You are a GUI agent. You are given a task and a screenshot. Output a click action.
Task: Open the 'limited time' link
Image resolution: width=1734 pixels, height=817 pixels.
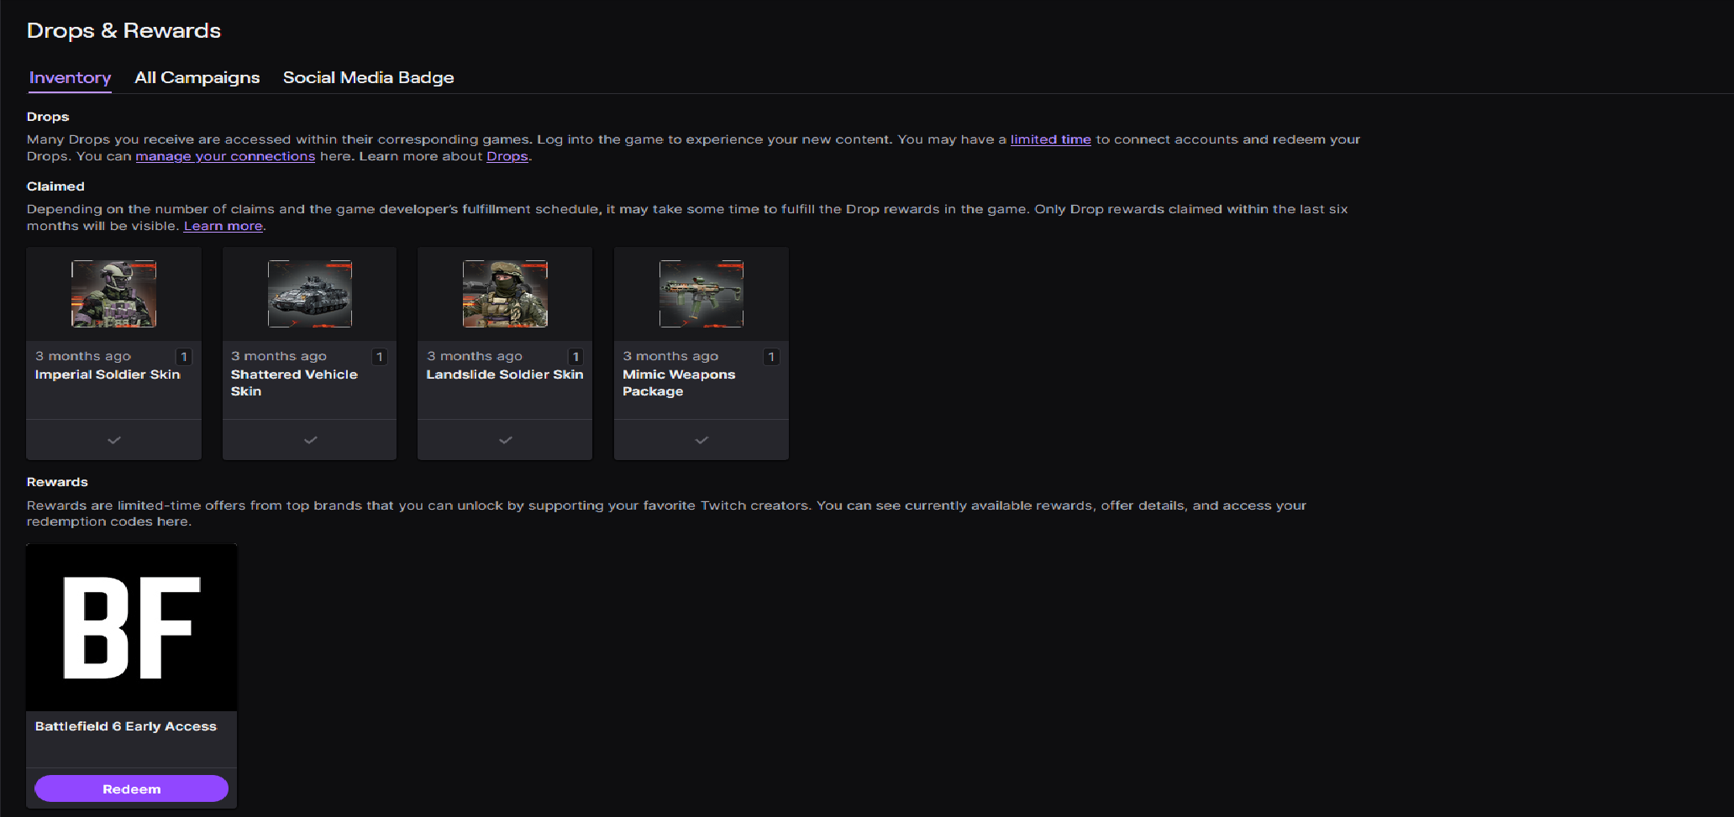tap(1050, 139)
